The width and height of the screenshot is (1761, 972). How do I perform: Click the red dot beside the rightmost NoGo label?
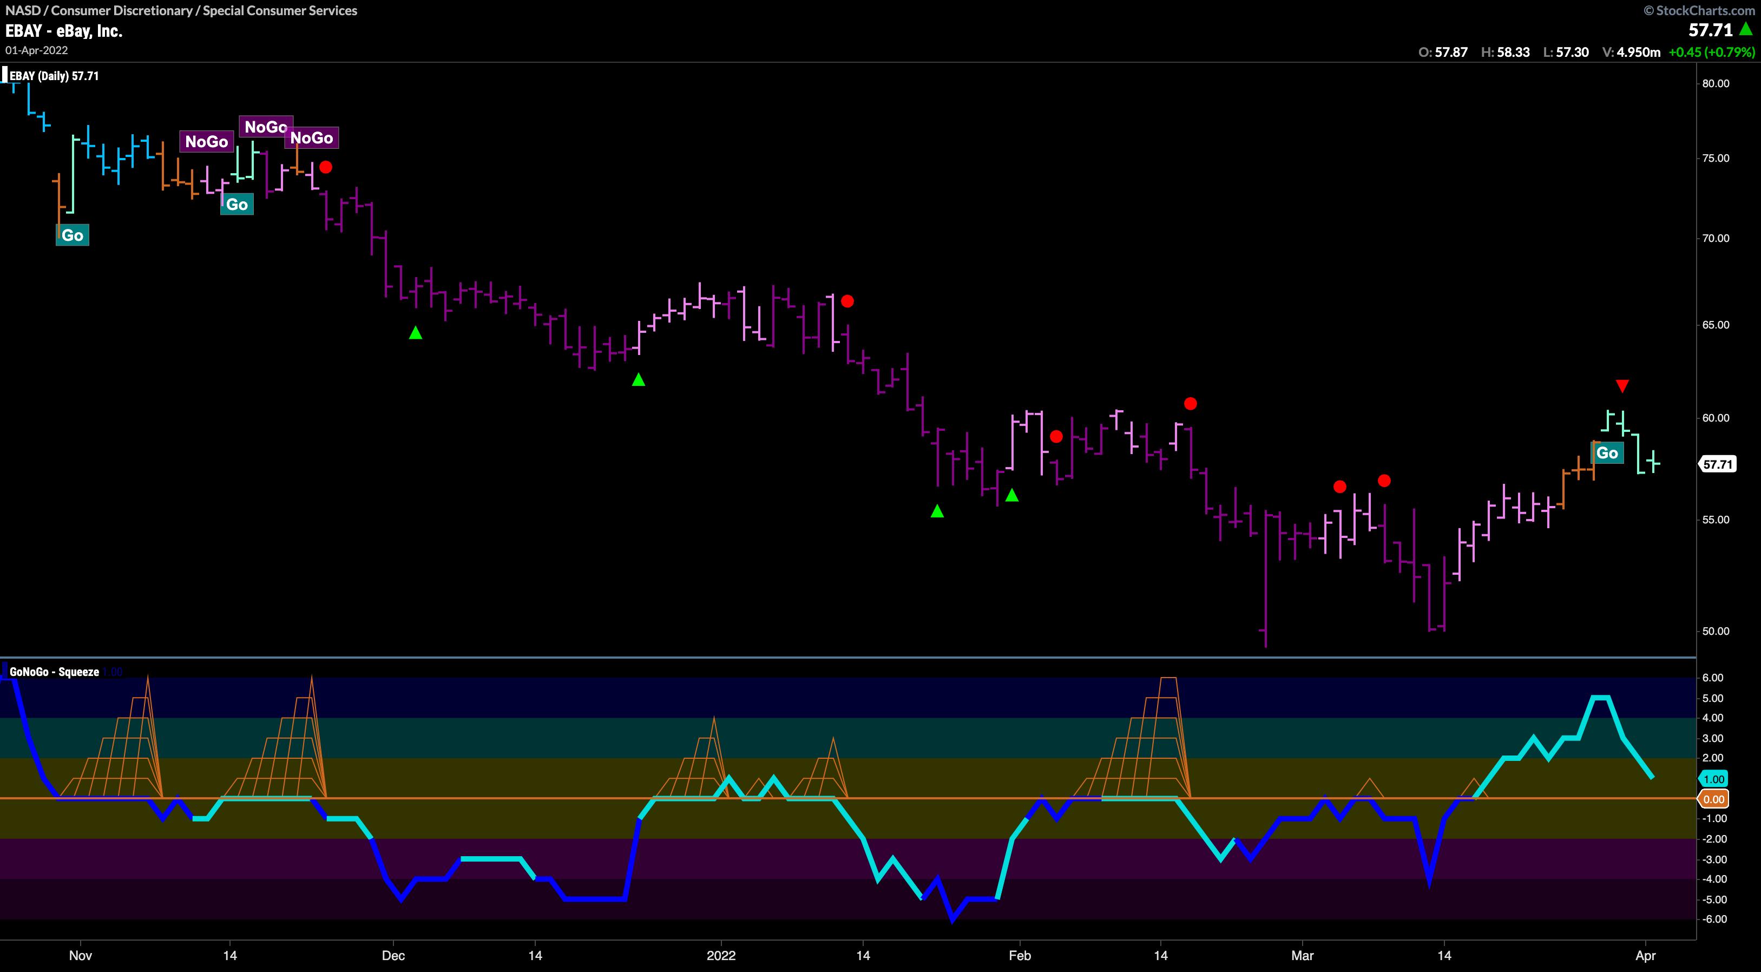(325, 167)
